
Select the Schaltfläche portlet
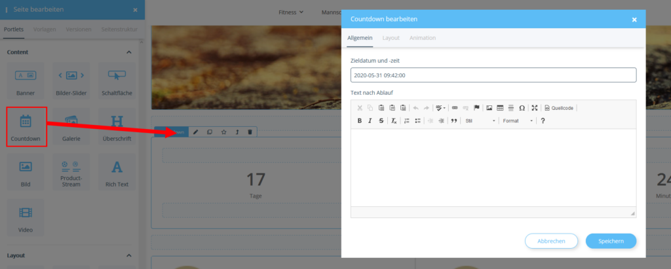(x=117, y=81)
